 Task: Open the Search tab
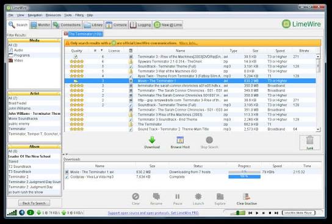pyautogui.click(x=18, y=25)
